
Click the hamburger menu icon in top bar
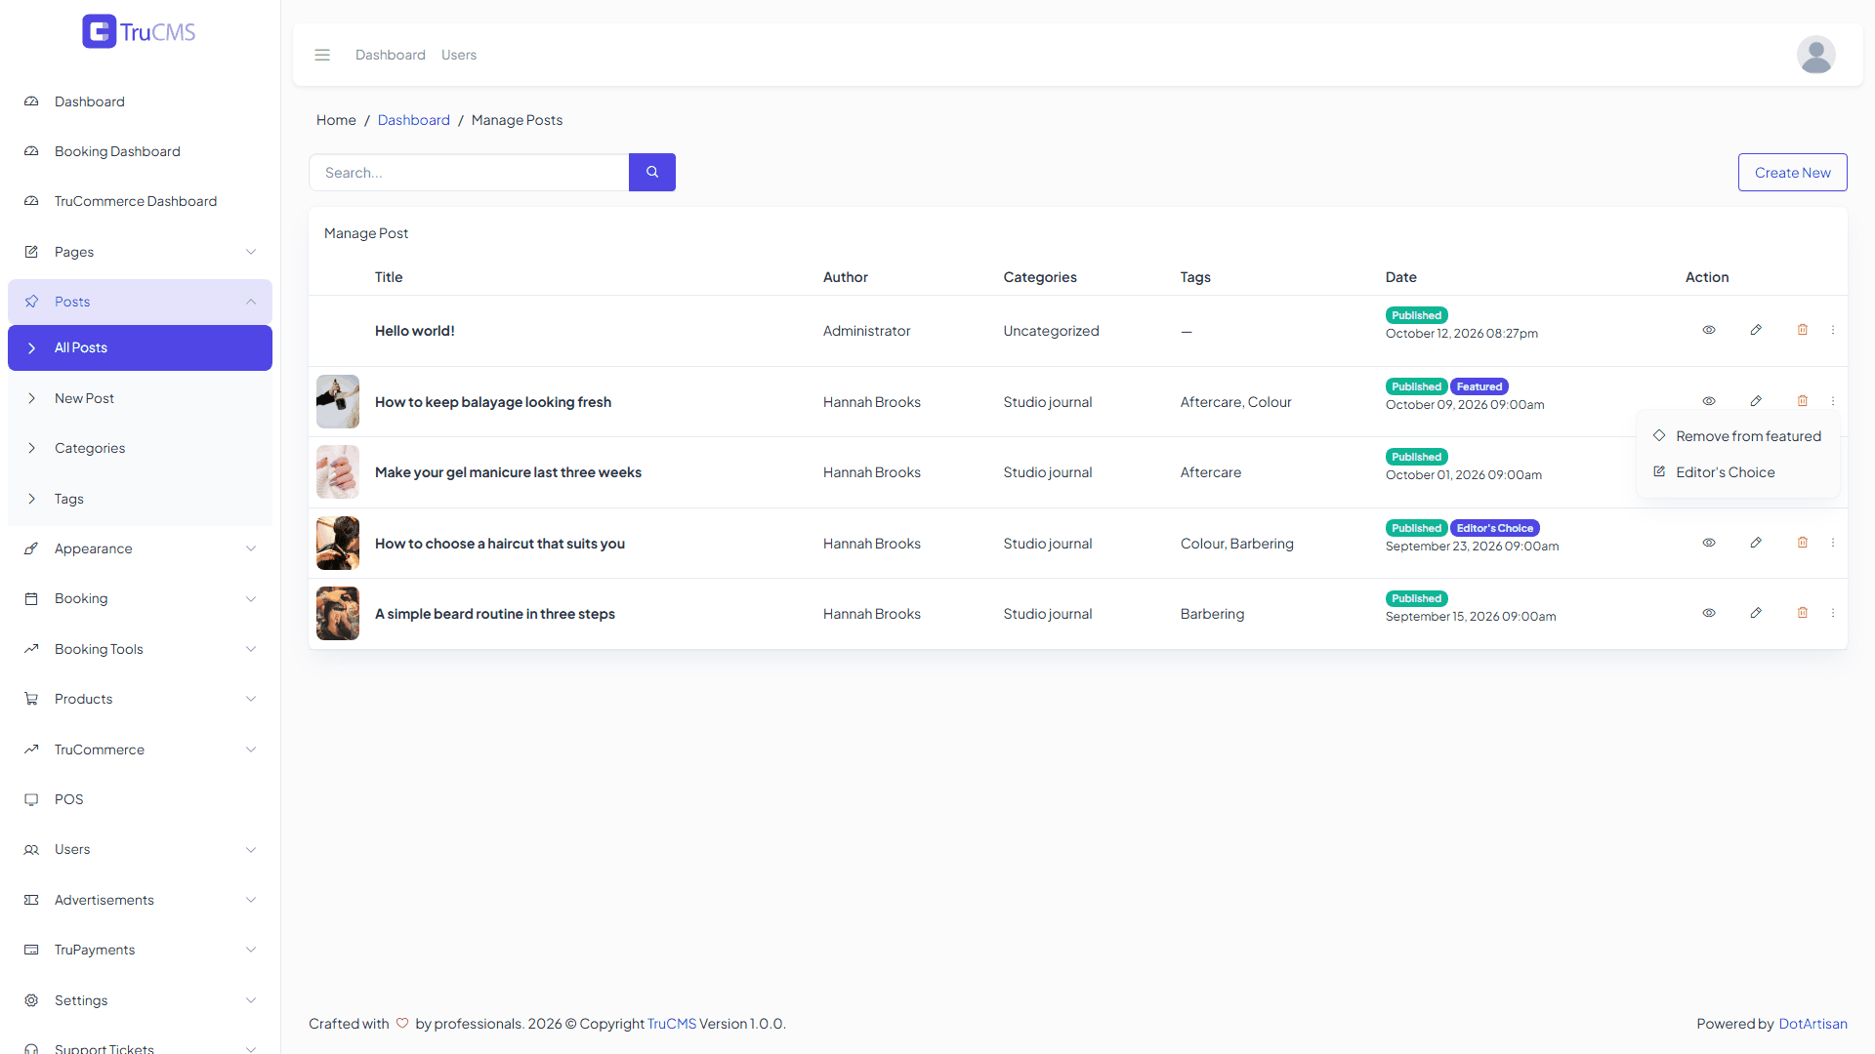click(x=322, y=55)
